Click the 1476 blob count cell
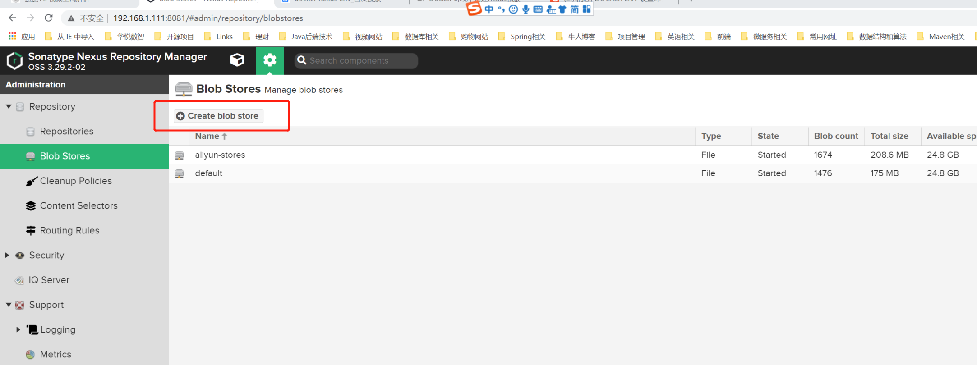The height and width of the screenshot is (365, 977). click(x=823, y=173)
